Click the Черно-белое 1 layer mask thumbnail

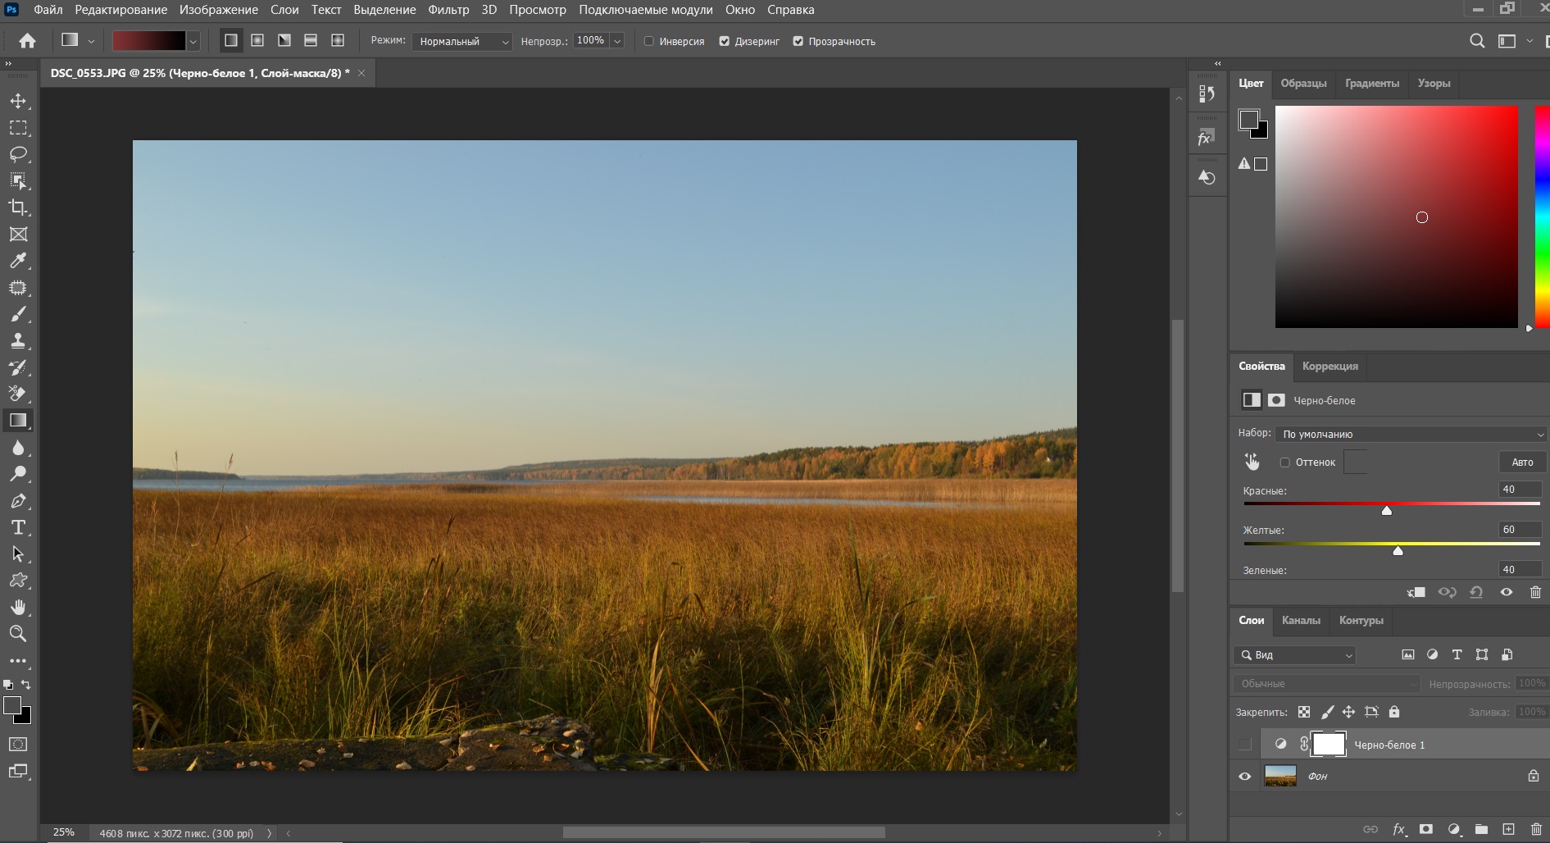[x=1328, y=745]
